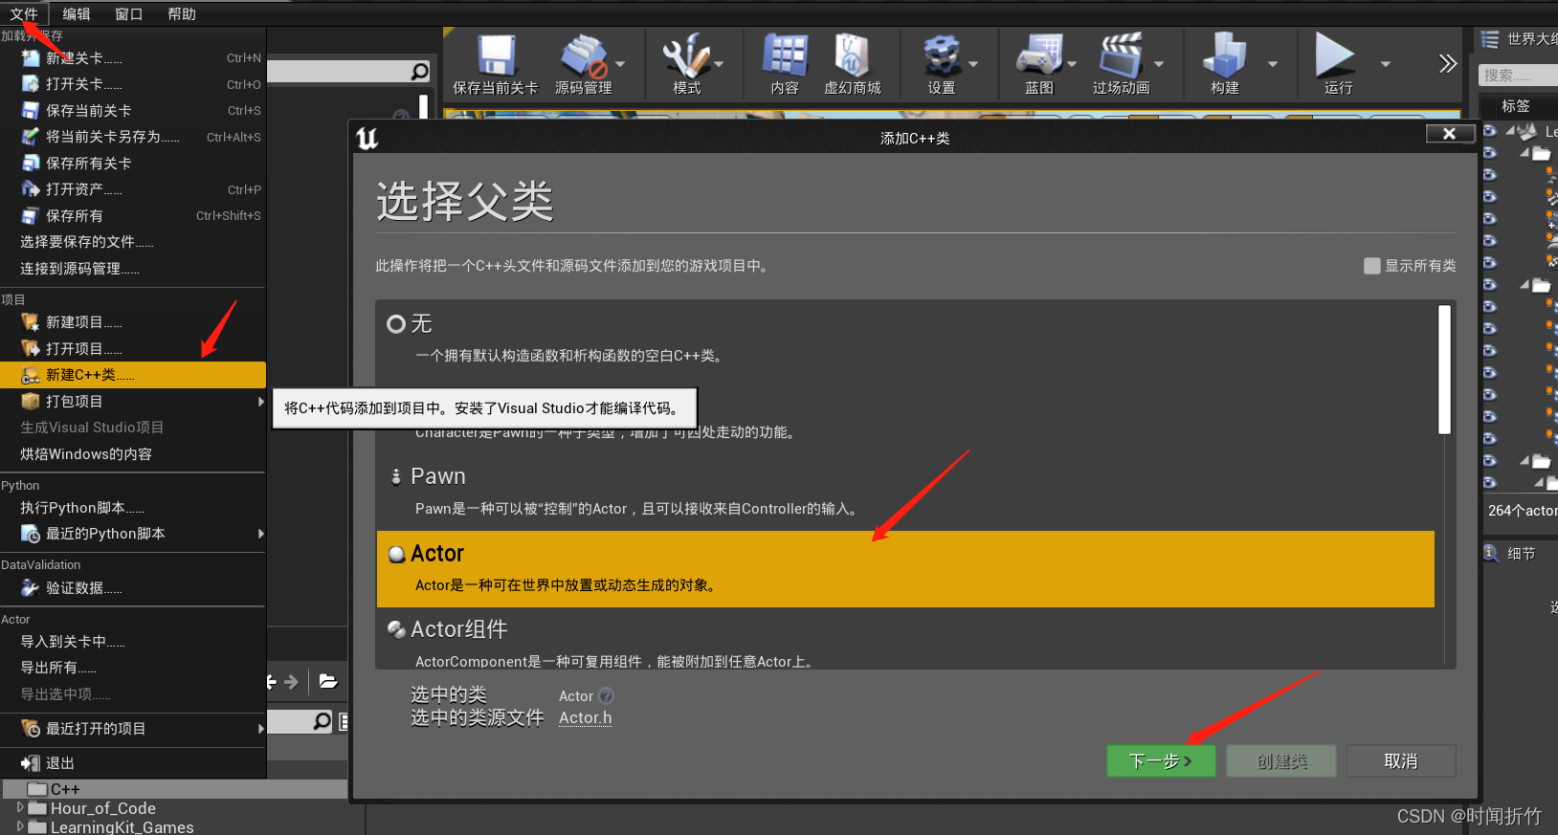1558x835 pixels.
Task: Select the Actor parent class
Action: [x=905, y=569]
